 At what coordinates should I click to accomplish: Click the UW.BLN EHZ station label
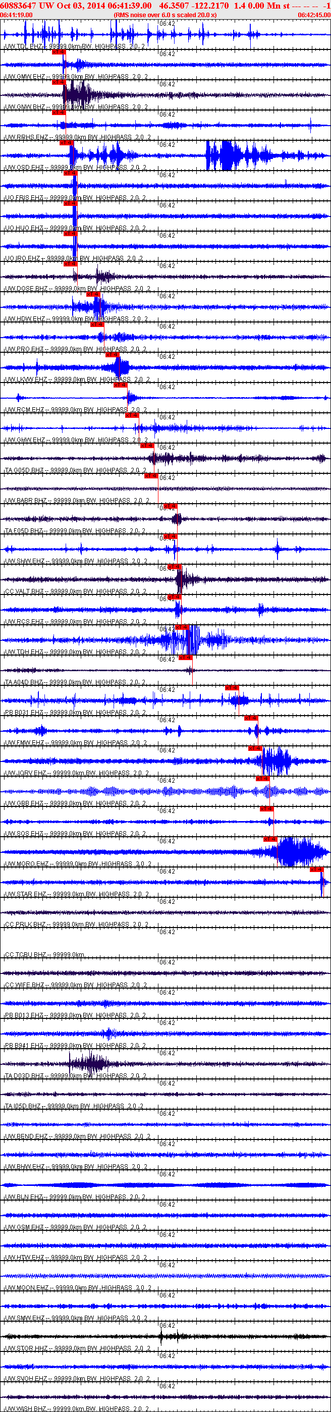point(24,1197)
